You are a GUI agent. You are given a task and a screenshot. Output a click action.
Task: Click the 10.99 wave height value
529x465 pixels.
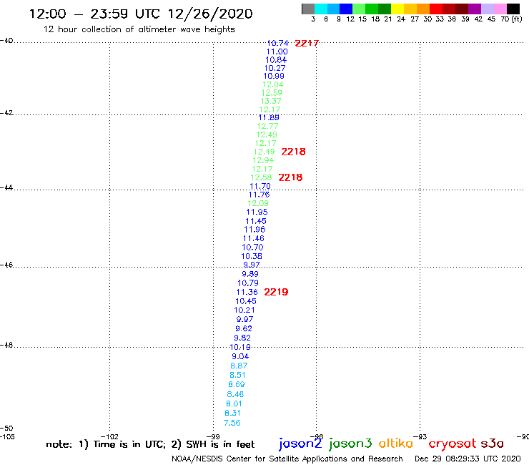pos(274,77)
